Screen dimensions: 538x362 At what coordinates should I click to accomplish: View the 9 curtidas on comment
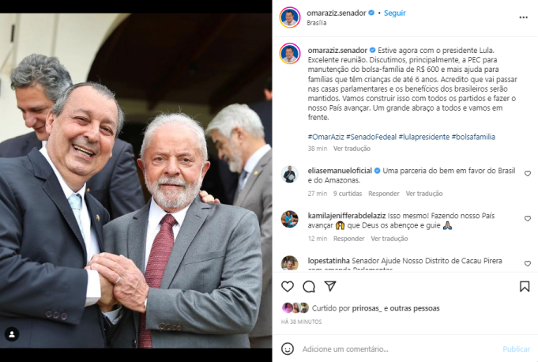pyautogui.click(x=348, y=194)
